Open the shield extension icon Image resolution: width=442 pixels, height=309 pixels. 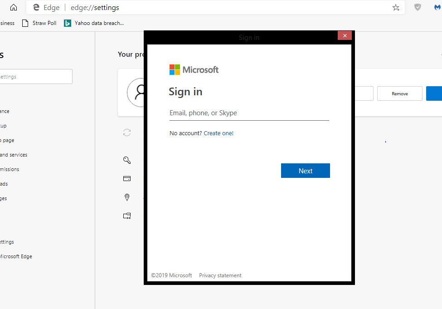coord(418,7)
